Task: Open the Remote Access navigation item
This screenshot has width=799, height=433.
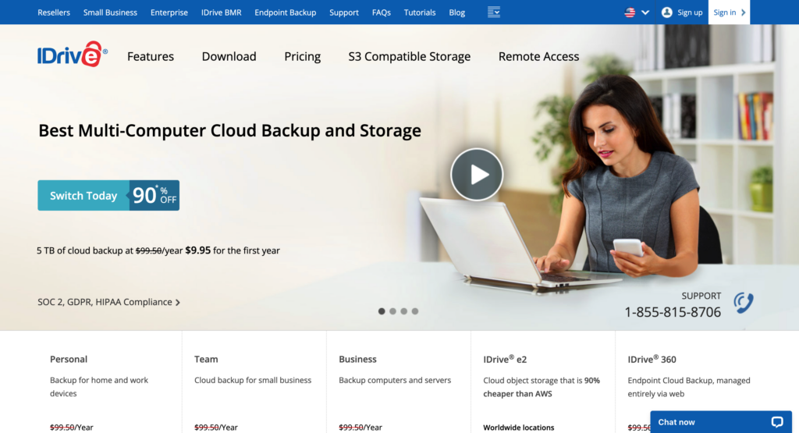Action: pyautogui.click(x=538, y=56)
